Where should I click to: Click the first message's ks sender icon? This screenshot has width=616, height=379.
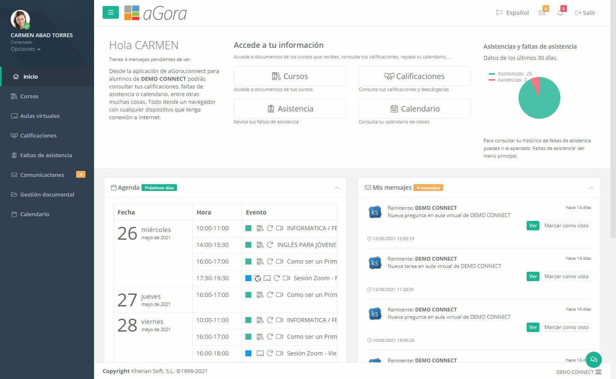(375, 212)
